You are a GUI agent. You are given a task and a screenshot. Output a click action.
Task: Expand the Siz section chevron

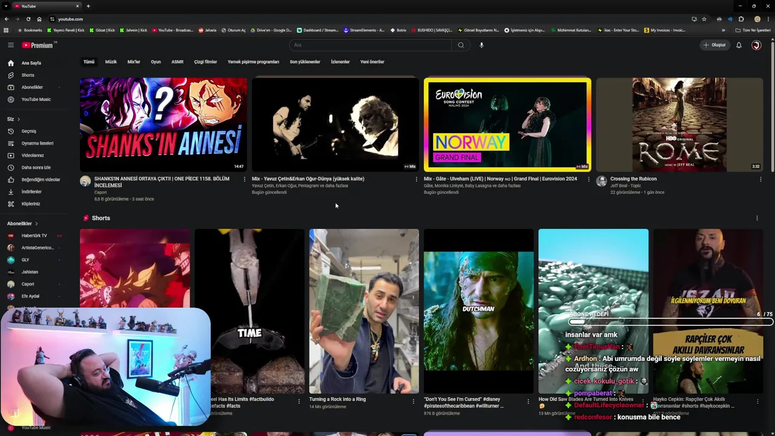[19, 119]
